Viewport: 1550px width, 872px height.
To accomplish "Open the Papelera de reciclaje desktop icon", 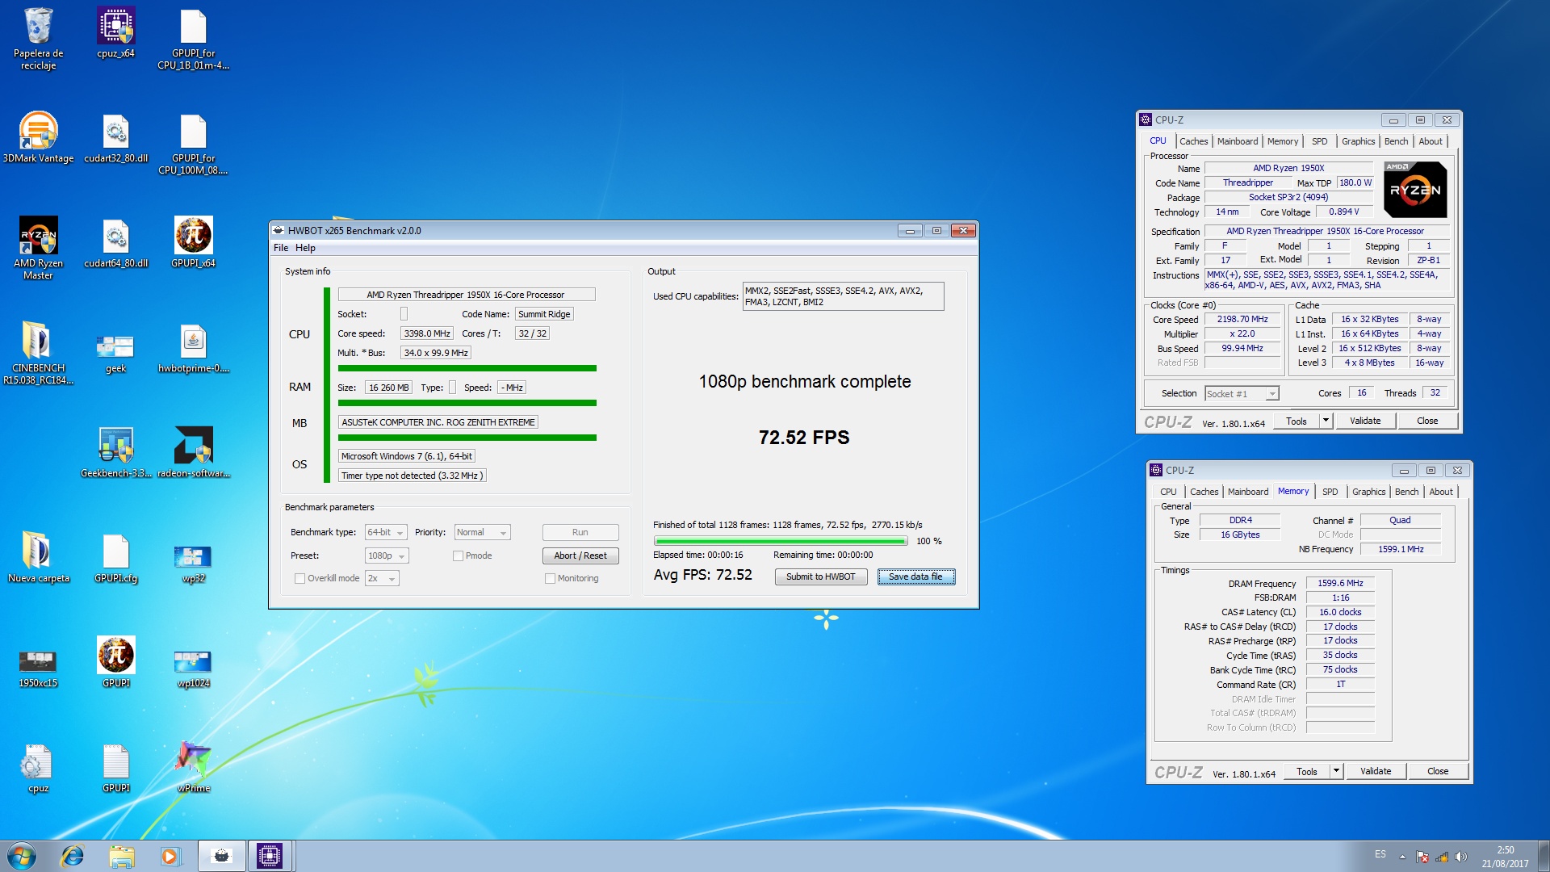I will [38, 38].
